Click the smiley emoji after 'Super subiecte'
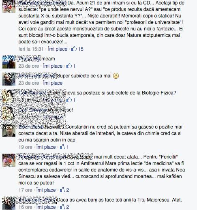 tap(116, 76)
